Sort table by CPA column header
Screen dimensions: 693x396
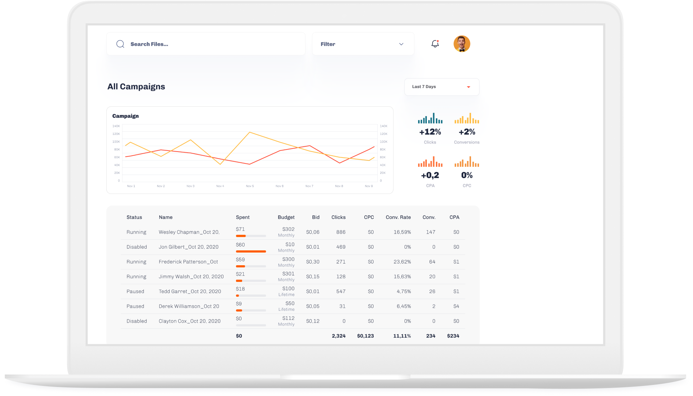pyautogui.click(x=454, y=217)
